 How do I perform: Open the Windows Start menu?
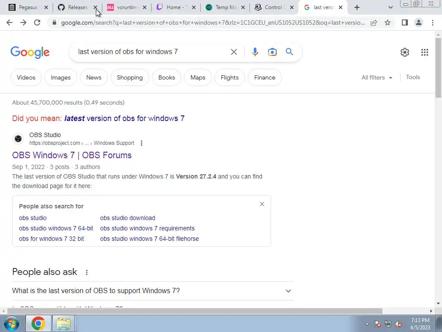(x=11, y=323)
